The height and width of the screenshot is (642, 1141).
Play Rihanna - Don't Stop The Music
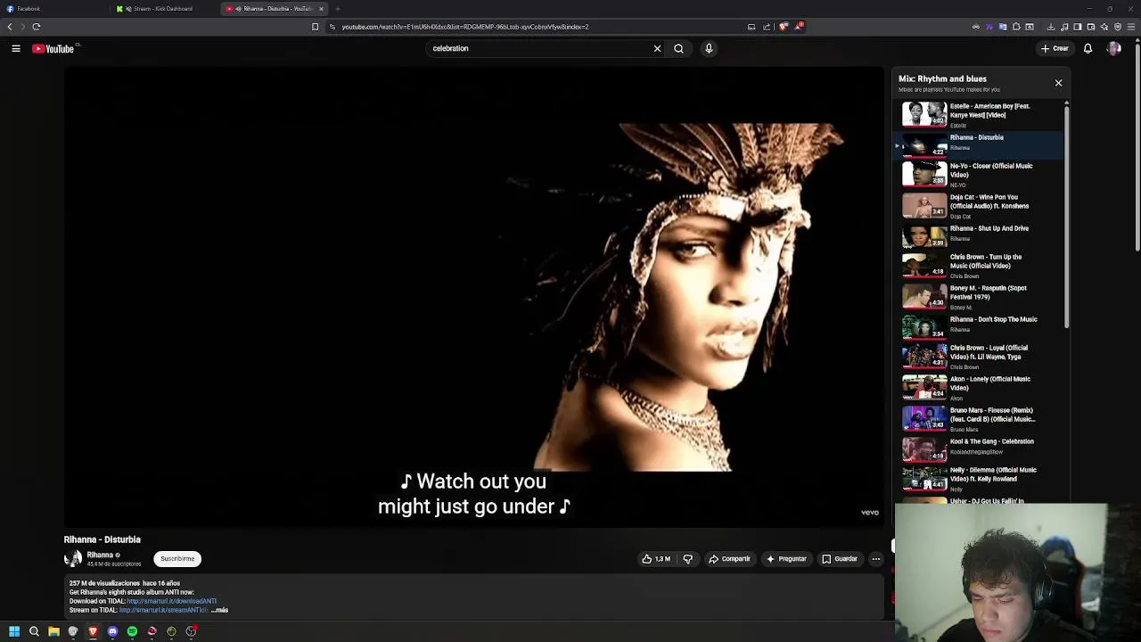pos(981,326)
